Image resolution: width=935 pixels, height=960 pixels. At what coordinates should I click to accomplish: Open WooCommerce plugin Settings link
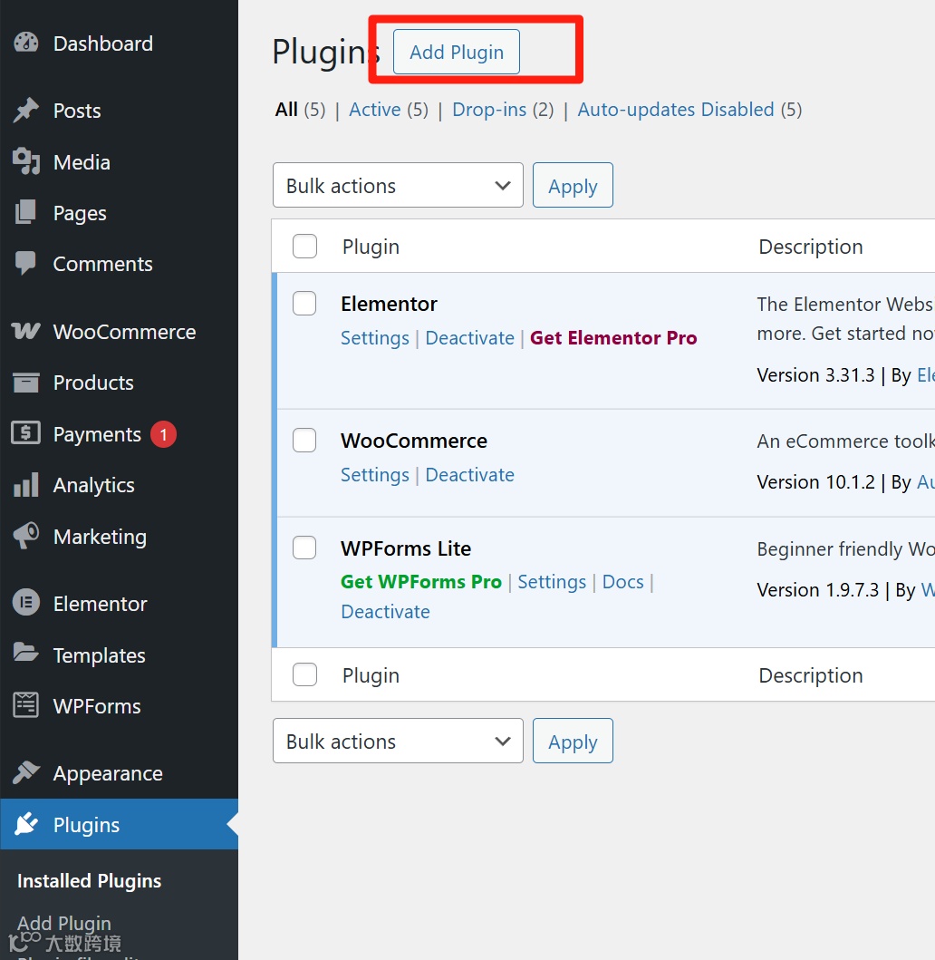374,475
